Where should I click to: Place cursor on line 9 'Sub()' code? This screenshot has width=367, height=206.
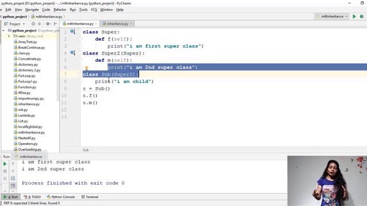102,89
